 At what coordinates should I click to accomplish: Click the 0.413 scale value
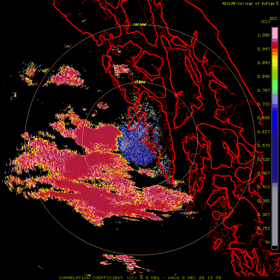click(x=264, y=187)
